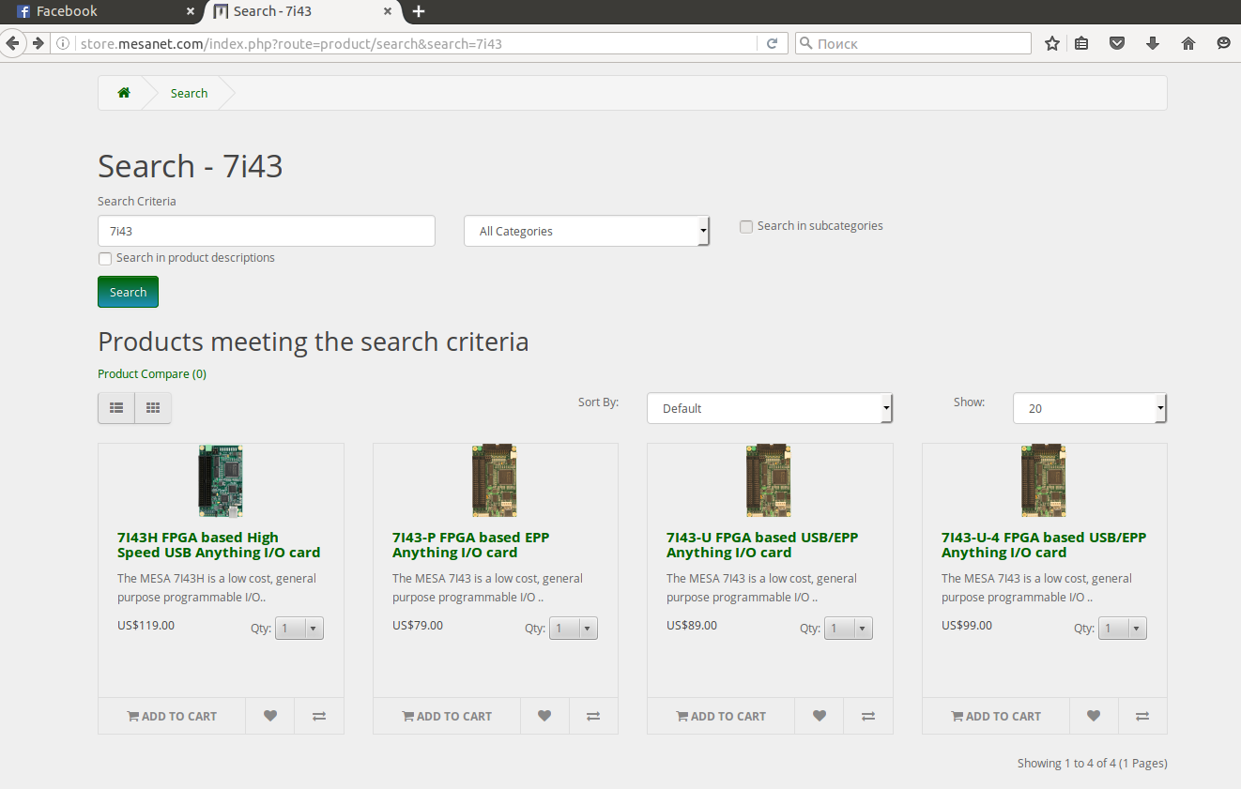Image resolution: width=1241 pixels, height=789 pixels.
Task: Click the browser Поиск search box
Action: point(913,43)
